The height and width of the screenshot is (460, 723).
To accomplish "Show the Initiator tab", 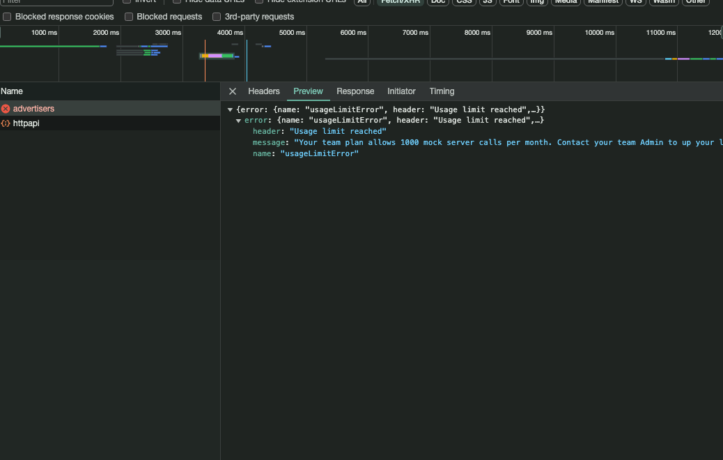I will tap(401, 91).
